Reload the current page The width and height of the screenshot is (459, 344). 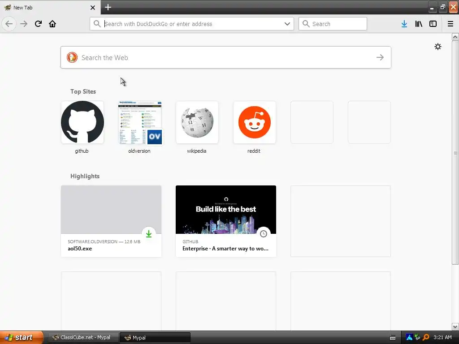point(38,24)
